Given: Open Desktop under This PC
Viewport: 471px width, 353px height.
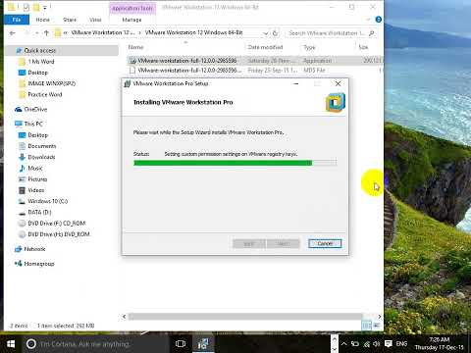Looking at the screenshot, I should [37, 135].
